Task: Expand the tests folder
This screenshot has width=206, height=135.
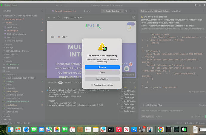Action: [8, 58]
